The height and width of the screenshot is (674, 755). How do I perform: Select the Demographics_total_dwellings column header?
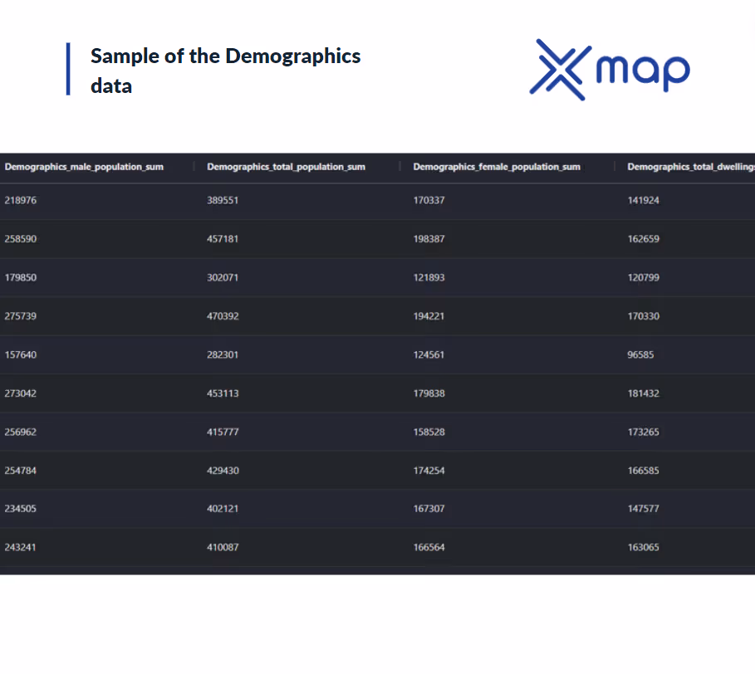pyautogui.click(x=691, y=167)
